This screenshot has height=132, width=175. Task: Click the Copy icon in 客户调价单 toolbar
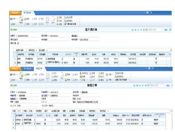25,19
